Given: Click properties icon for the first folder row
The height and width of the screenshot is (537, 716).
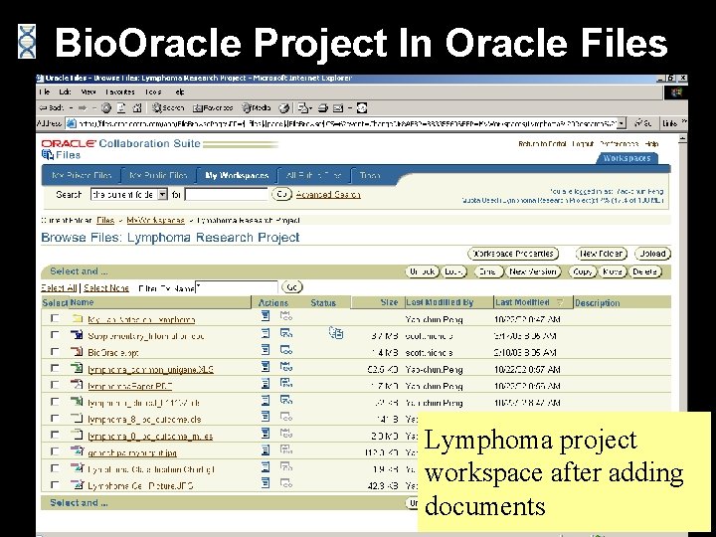Looking at the screenshot, I should pos(266,315).
